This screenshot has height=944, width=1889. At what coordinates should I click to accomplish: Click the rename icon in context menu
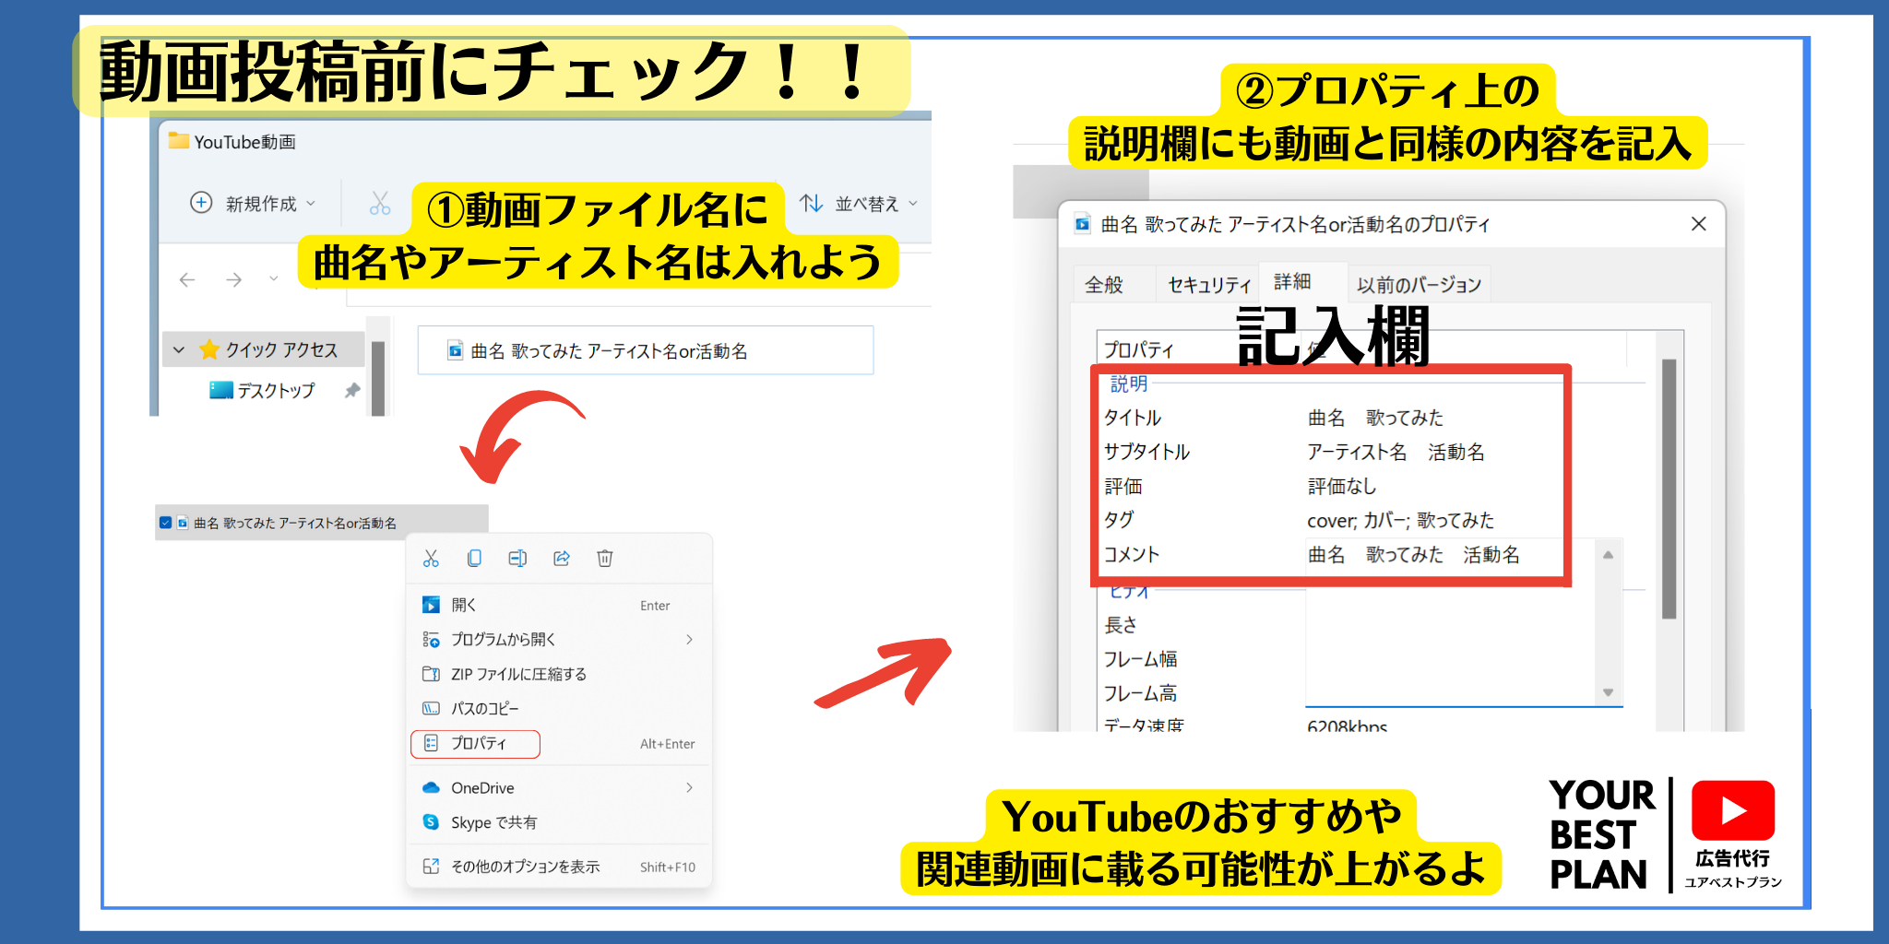517,559
